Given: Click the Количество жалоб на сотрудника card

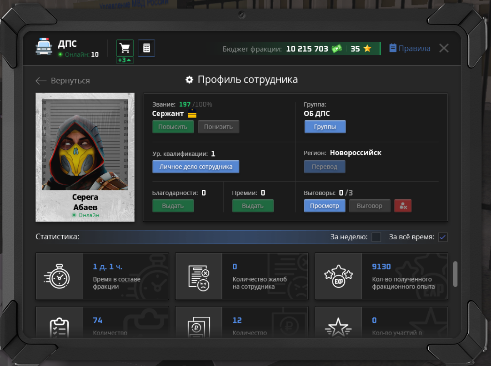Looking at the screenshot, I should 242,276.
